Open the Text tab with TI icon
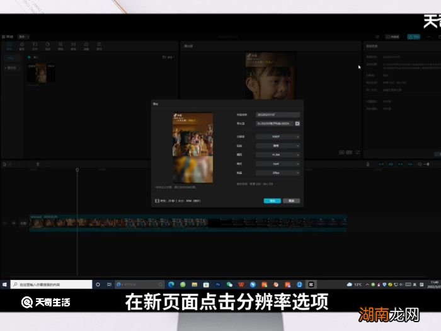This screenshot has height=331, width=441. point(35,46)
